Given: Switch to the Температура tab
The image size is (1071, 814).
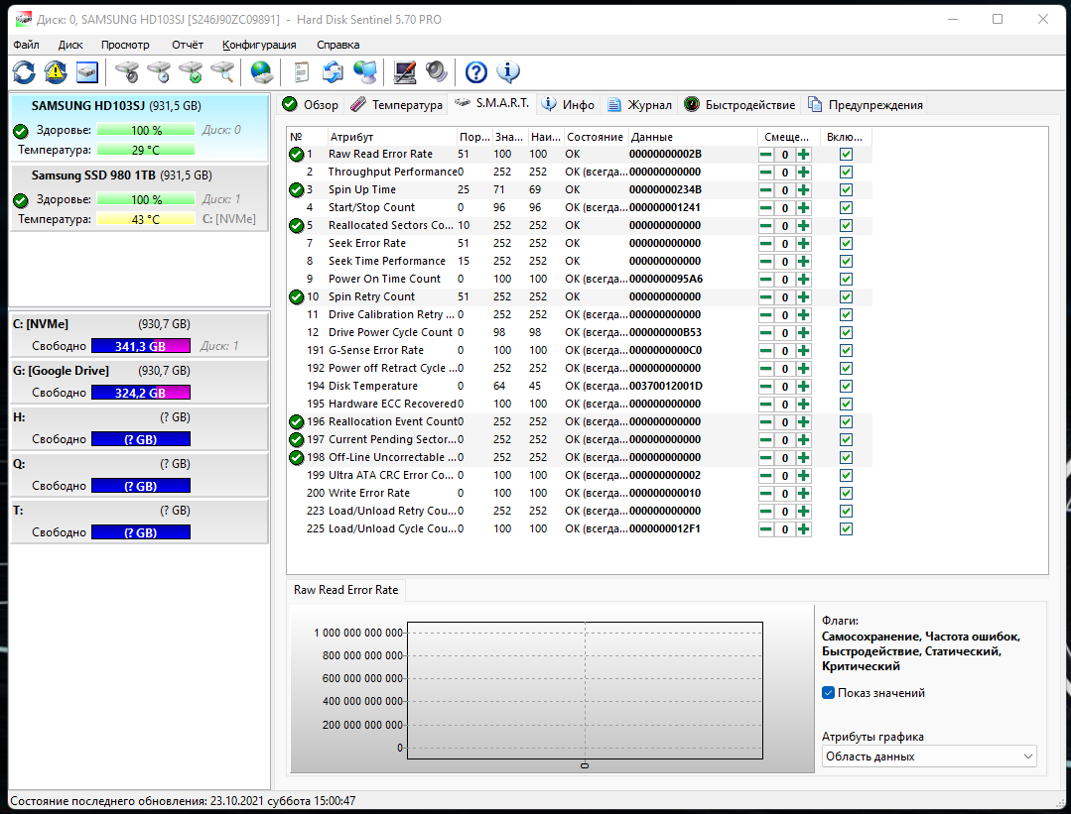Looking at the screenshot, I should 397,105.
